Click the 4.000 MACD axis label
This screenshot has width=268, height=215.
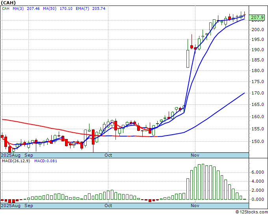(x=258, y=182)
